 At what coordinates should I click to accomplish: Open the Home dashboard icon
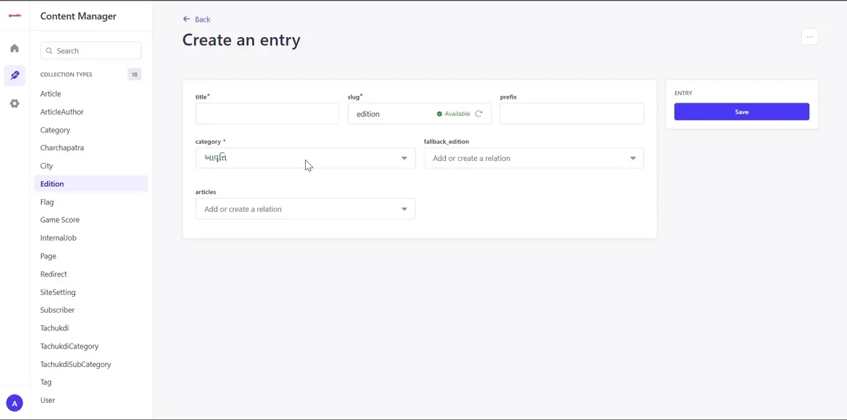click(x=15, y=48)
